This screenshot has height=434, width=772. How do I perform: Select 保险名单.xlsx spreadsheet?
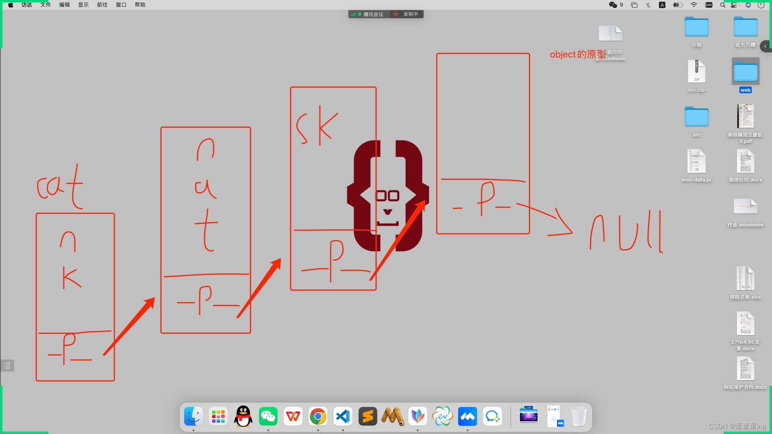(x=745, y=283)
